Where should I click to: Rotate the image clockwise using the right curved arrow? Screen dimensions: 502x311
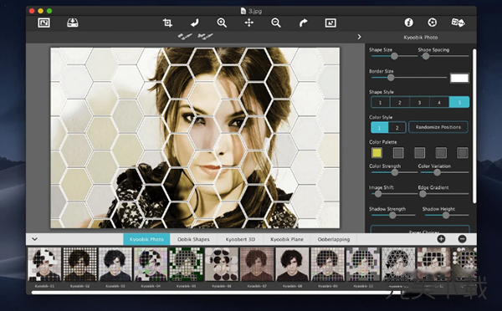tap(303, 23)
